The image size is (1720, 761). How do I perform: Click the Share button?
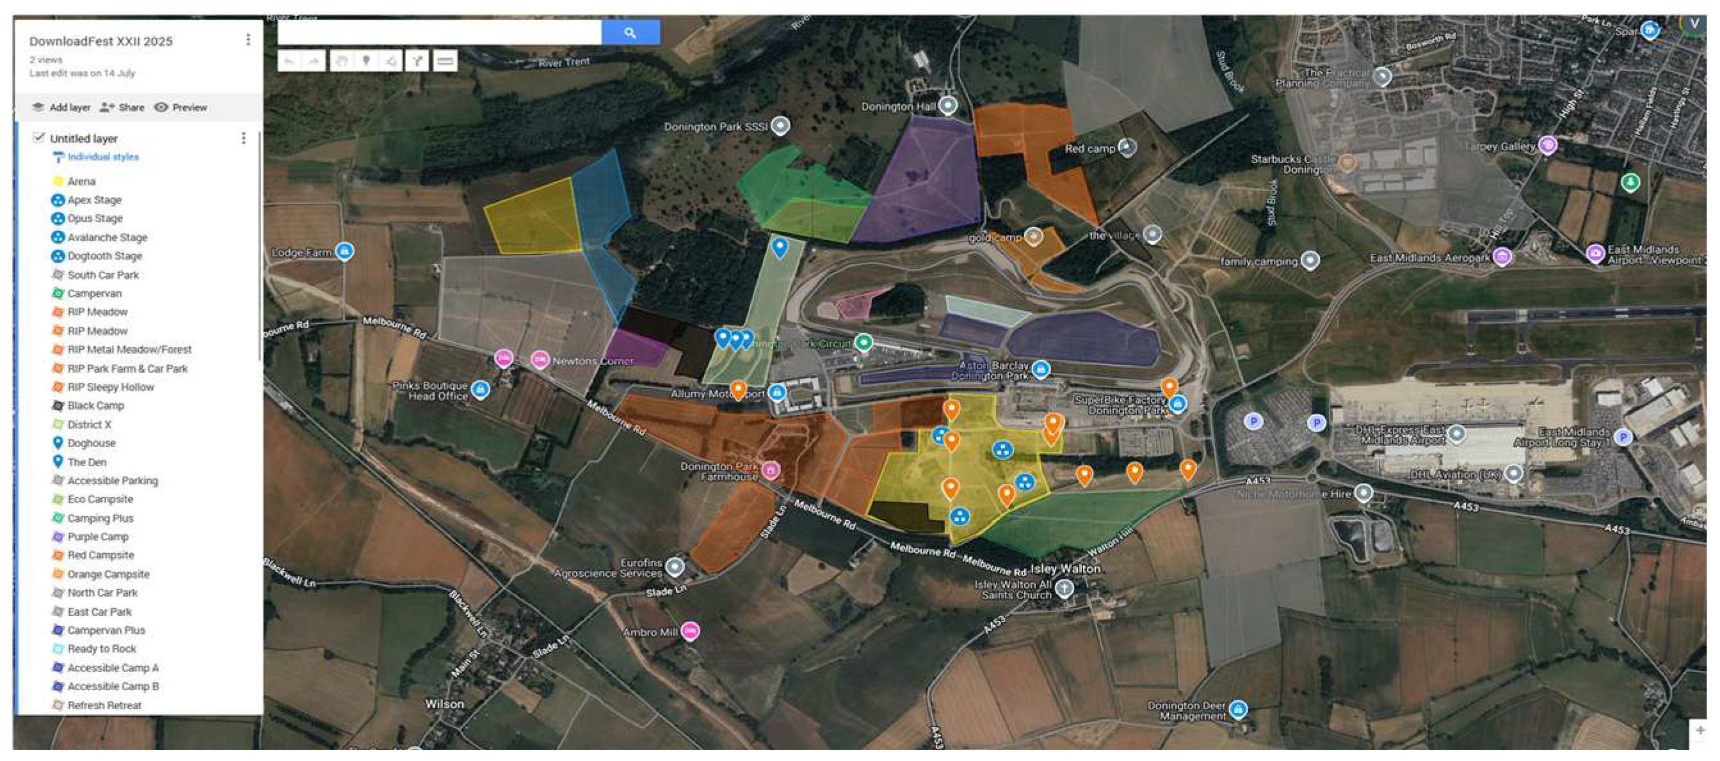122,107
